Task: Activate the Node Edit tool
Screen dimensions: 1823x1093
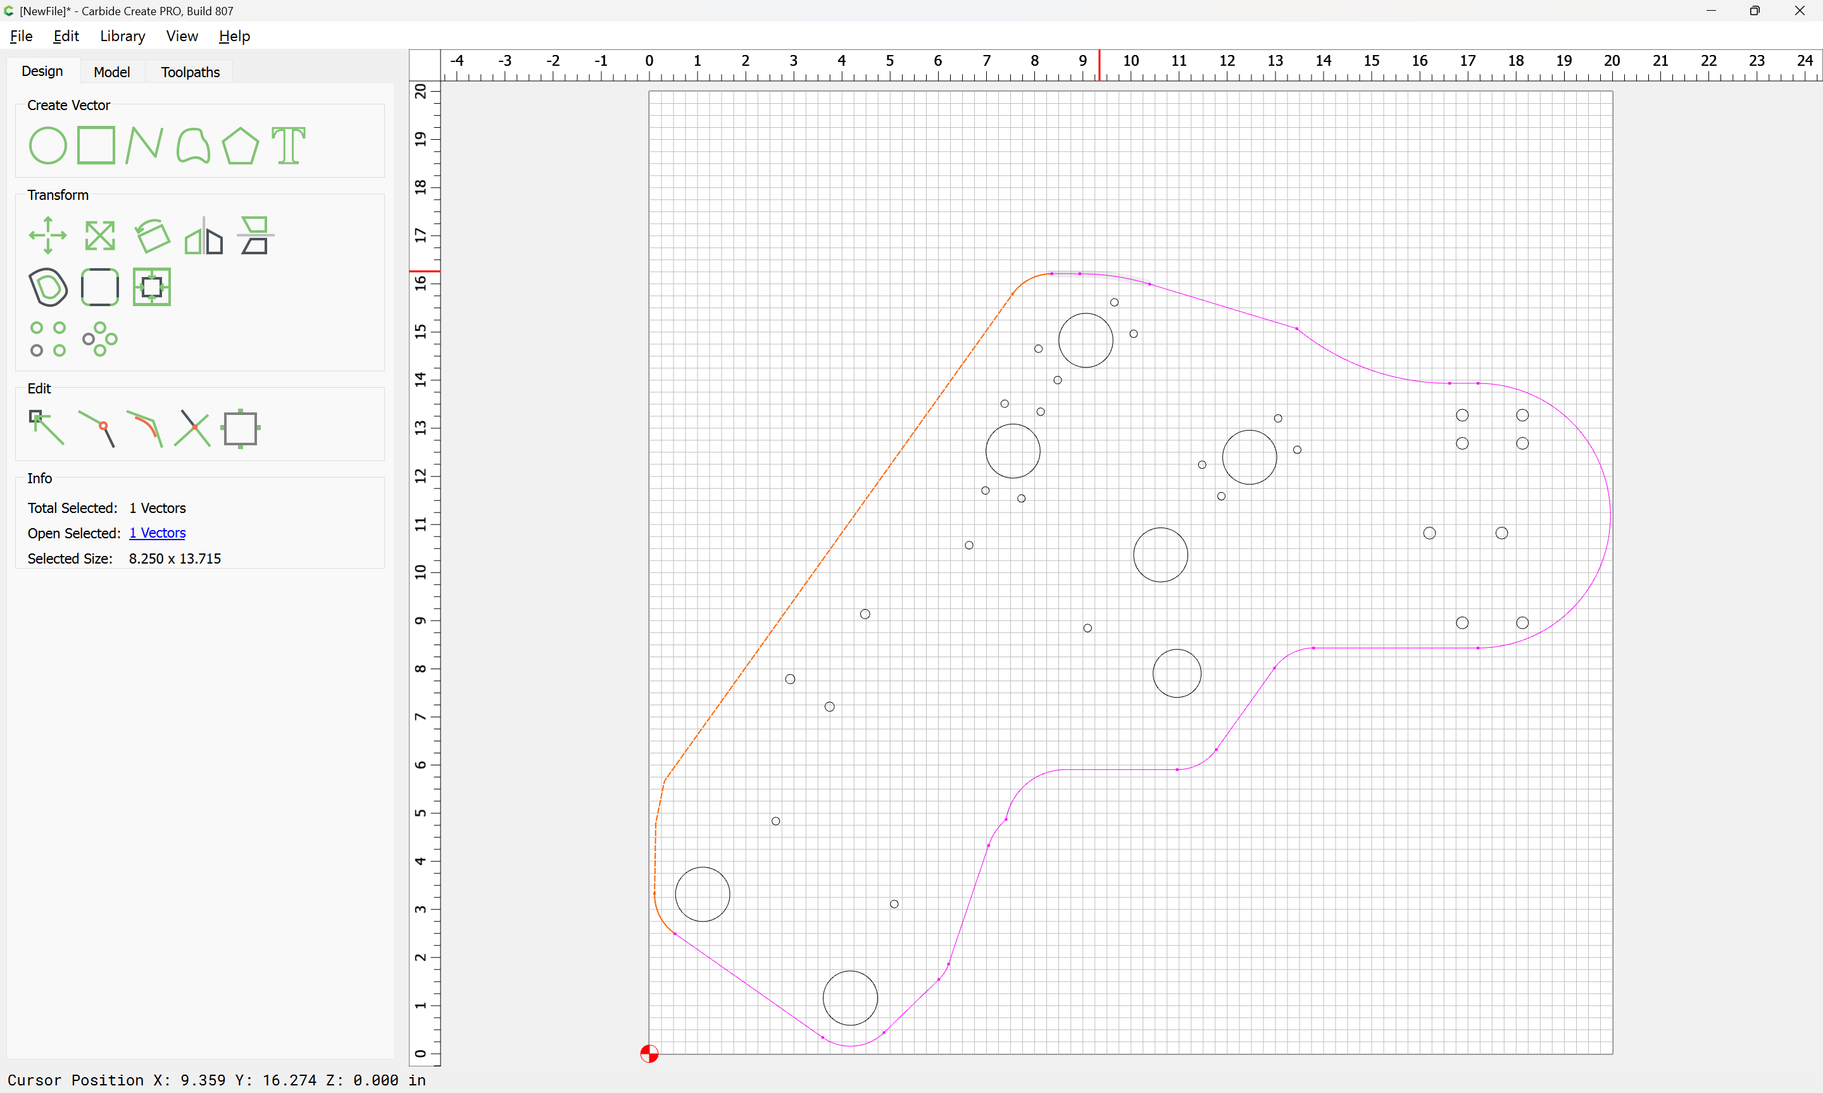Action: coord(46,428)
